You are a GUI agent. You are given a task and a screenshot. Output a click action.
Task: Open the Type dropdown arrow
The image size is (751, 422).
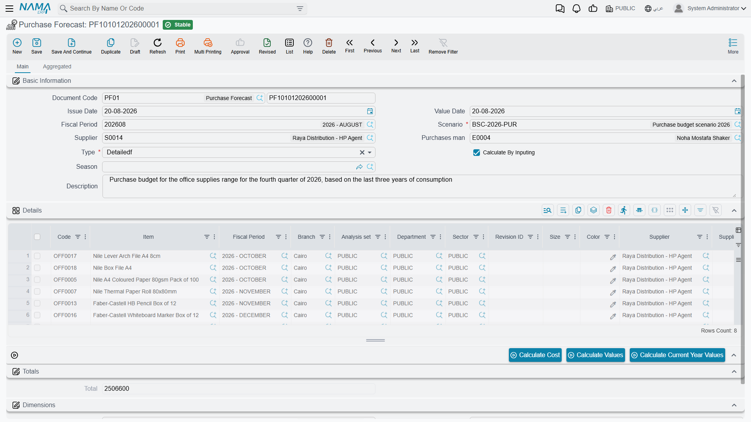click(370, 152)
